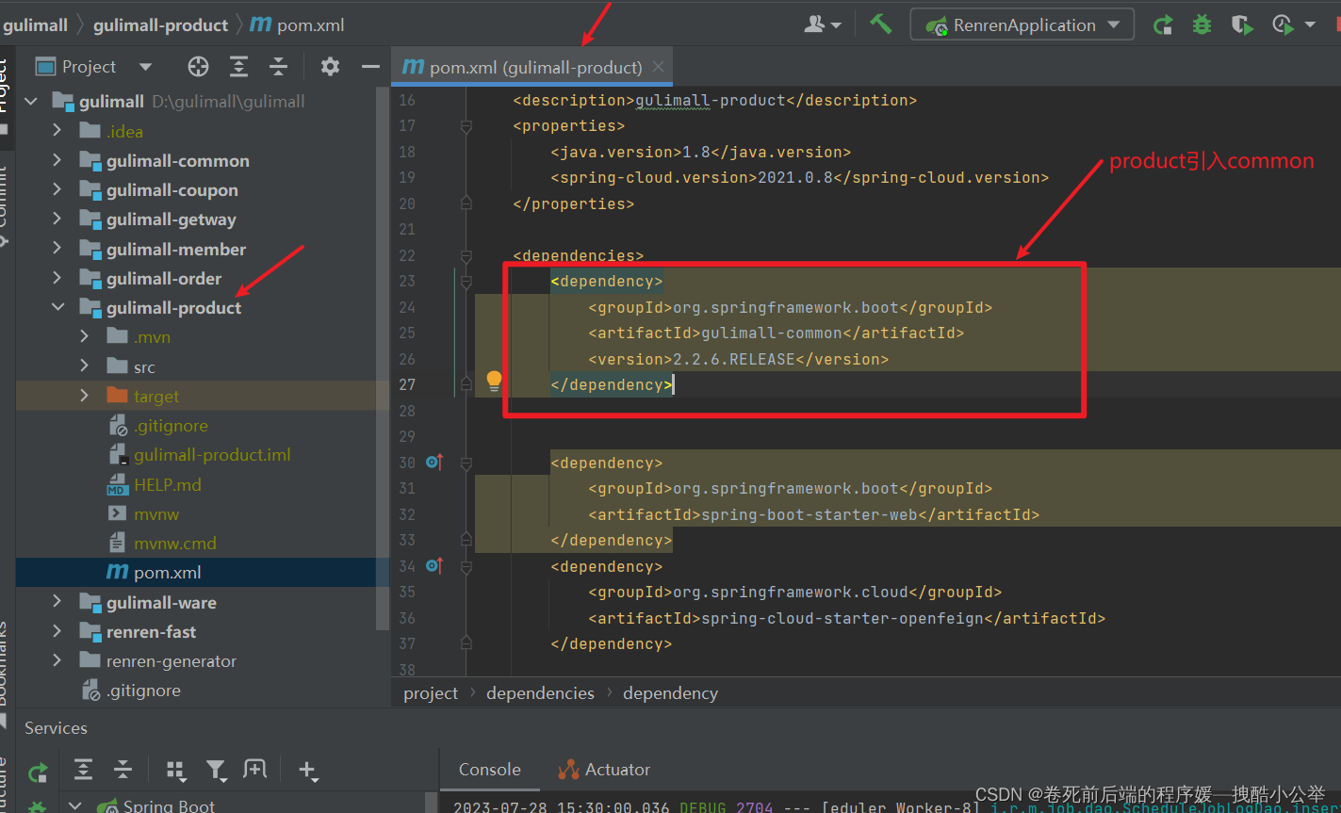Open Group By in Services toolbar
Viewport: 1341px width, 813px height.
[175, 771]
